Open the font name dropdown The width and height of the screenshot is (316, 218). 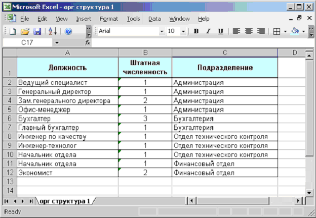point(162,31)
